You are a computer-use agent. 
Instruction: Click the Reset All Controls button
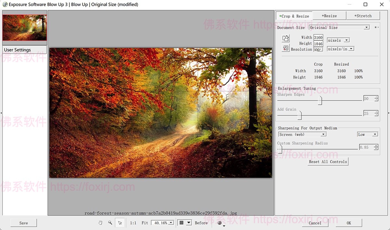pyautogui.click(x=328, y=162)
